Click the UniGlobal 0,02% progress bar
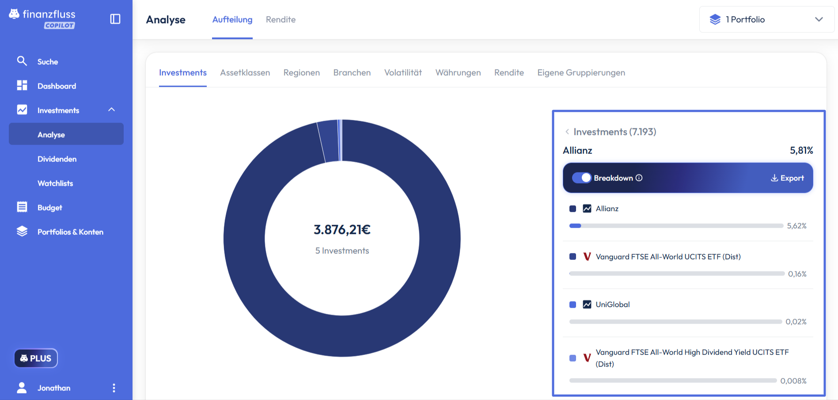The width and height of the screenshot is (838, 400). [x=676, y=322]
